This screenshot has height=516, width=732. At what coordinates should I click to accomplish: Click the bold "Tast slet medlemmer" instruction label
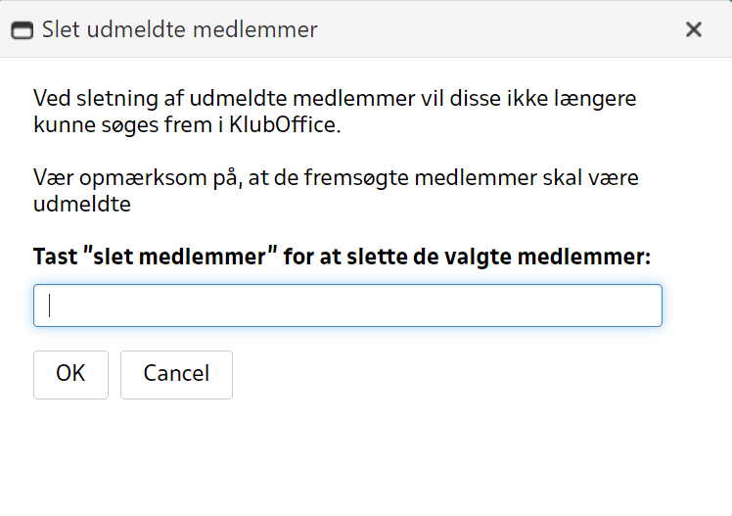tap(342, 257)
